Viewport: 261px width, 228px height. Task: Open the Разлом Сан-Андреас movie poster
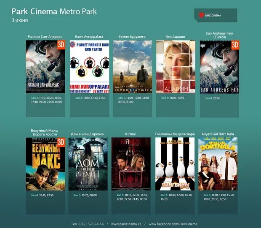pos(45,67)
